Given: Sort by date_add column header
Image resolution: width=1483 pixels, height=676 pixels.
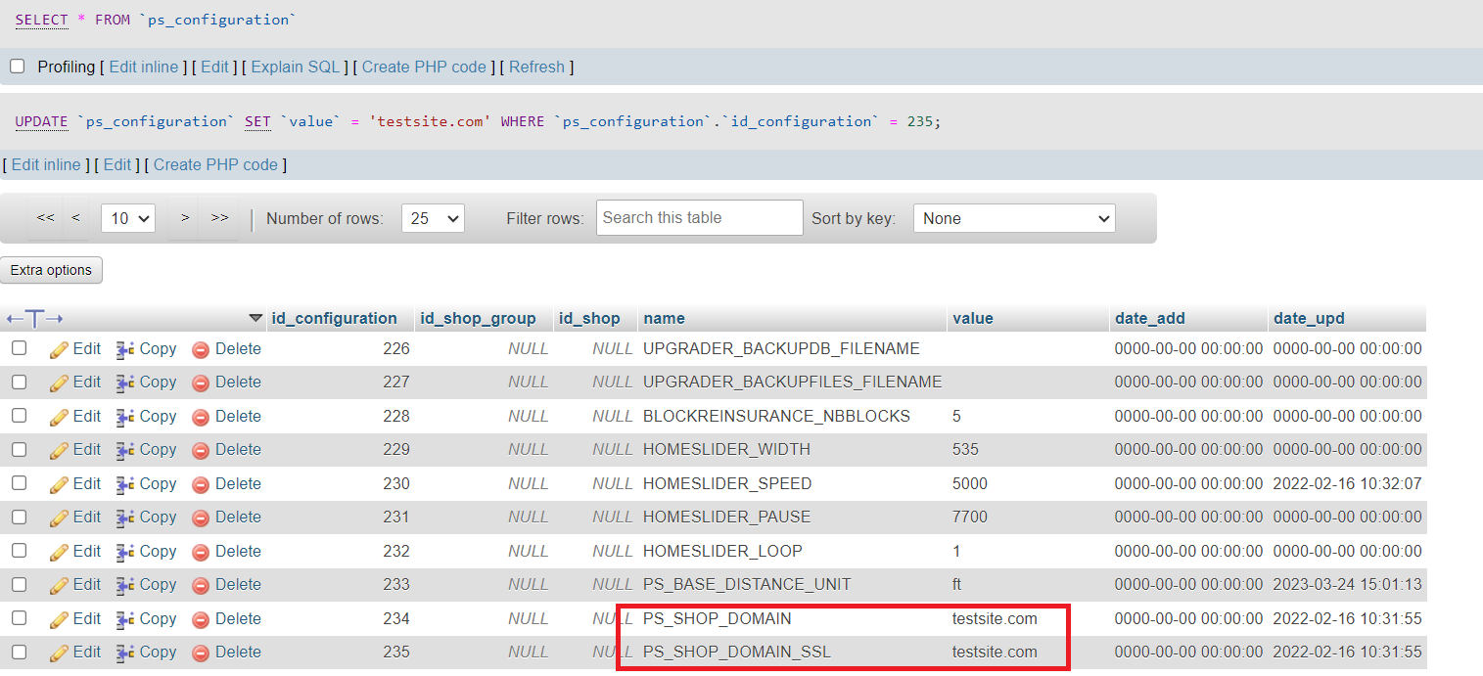Looking at the screenshot, I should [x=1150, y=318].
